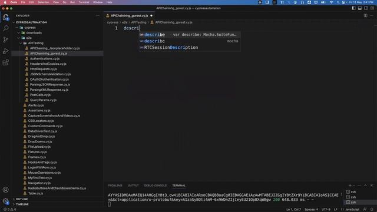The image size is (377, 212).
Task: Open the notifications bell in status bar
Action: [372, 210]
